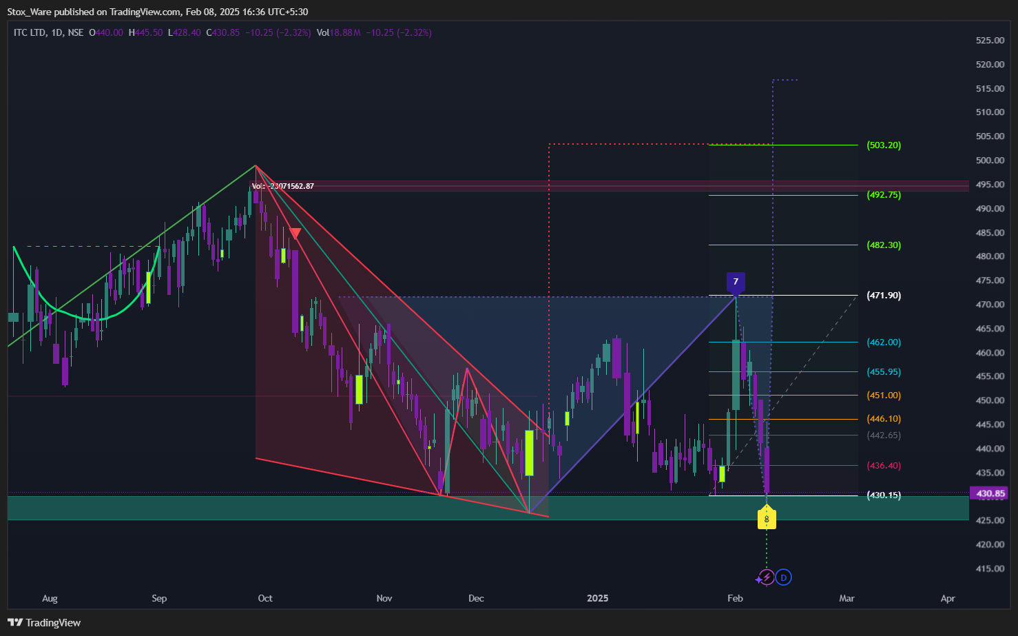
Task: Select the red resistance band near 495
Action: [x=609, y=186]
